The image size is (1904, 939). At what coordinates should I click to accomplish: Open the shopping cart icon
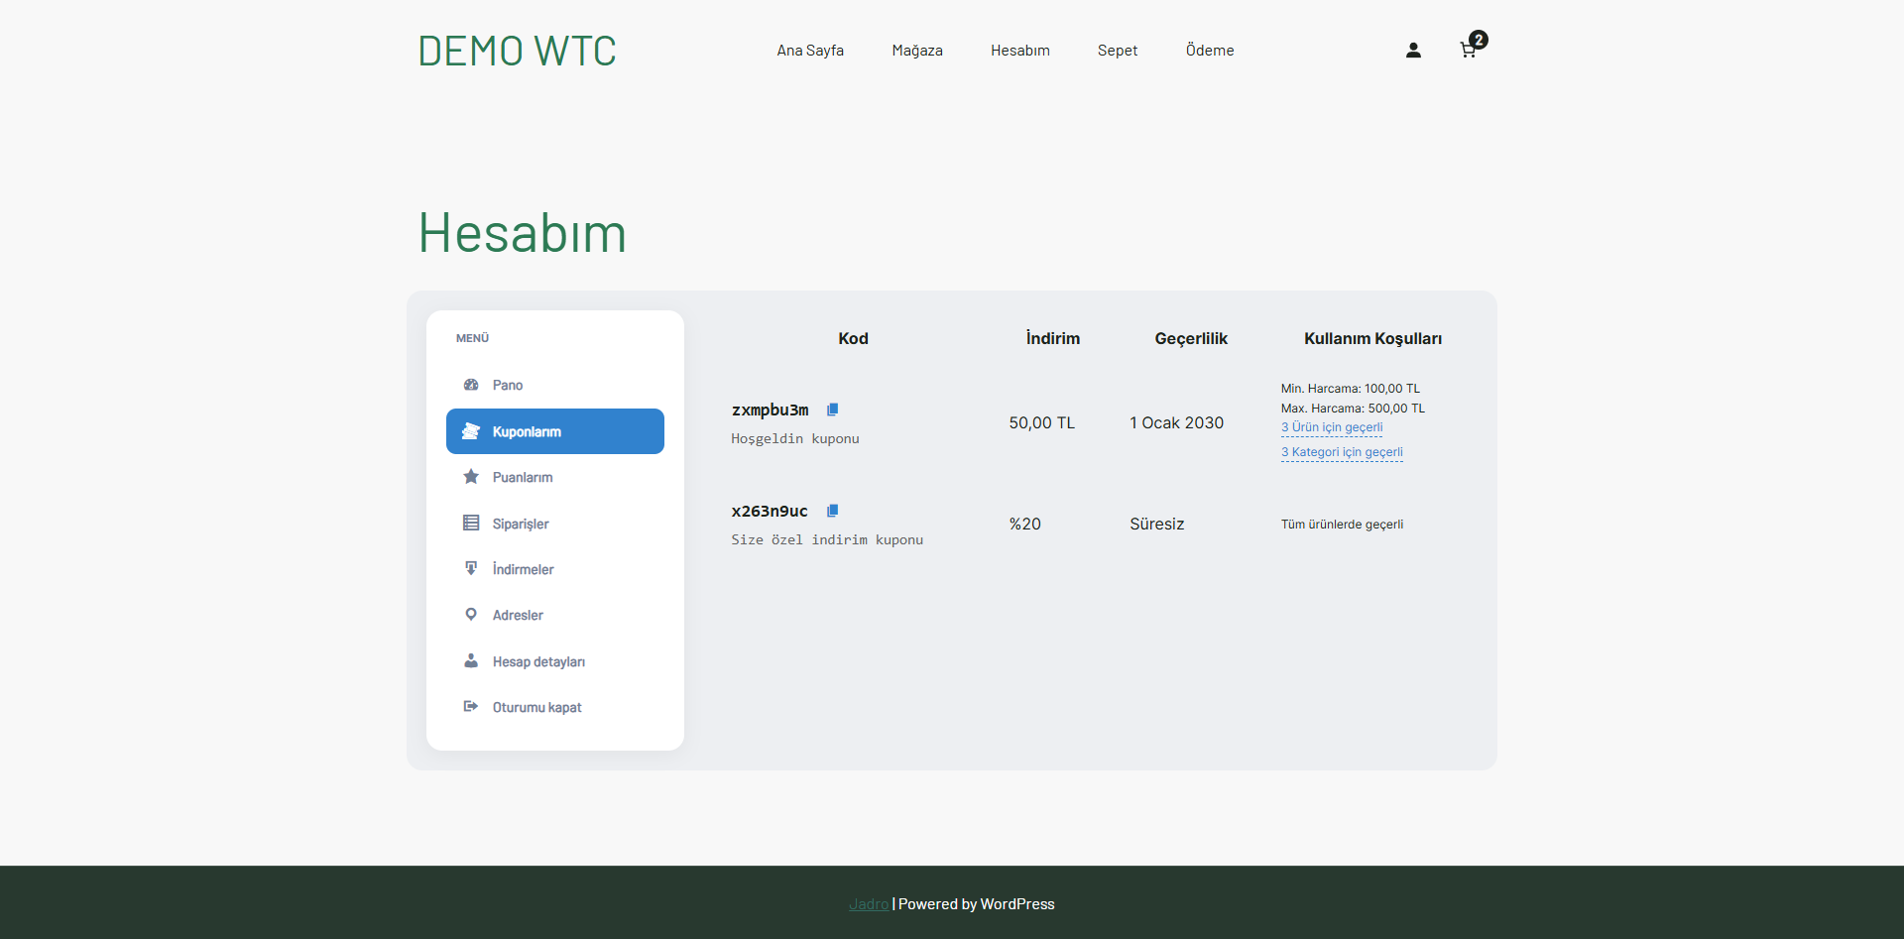coord(1469,50)
